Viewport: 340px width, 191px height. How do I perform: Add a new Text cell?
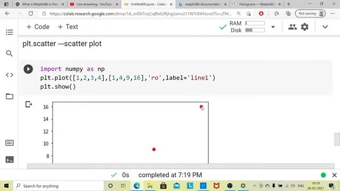point(68,27)
